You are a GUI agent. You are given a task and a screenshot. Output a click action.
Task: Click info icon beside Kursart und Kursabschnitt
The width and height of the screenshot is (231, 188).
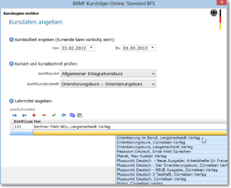coord(11,64)
